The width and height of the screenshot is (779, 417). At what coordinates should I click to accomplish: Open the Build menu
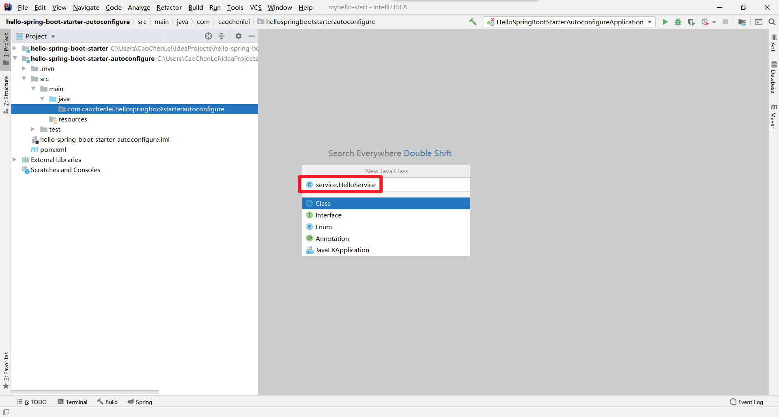tap(196, 7)
